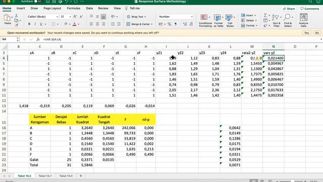This screenshot has height=182, width=323.
Task: Align text to middle vertically
Action: click(x=97, y=16)
